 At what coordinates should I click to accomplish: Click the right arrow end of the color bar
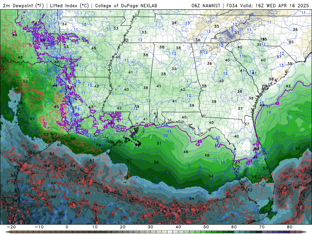click(304, 232)
